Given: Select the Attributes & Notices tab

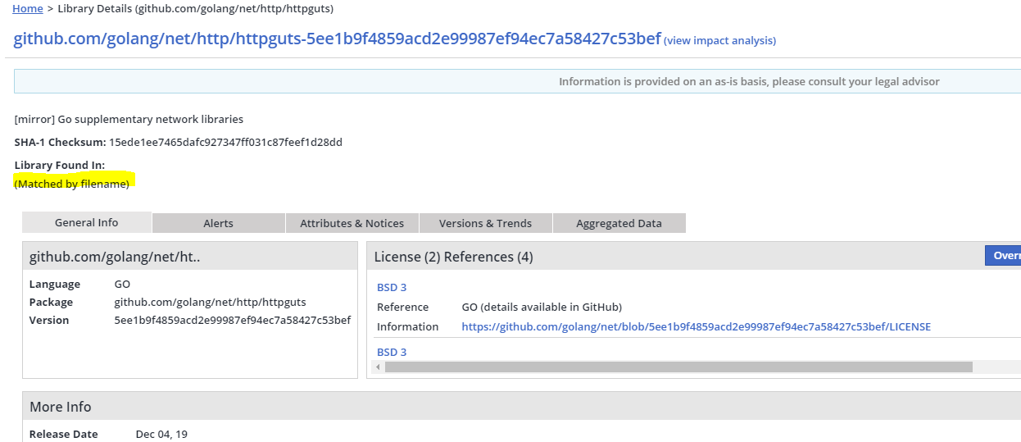Looking at the screenshot, I should 352,223.
